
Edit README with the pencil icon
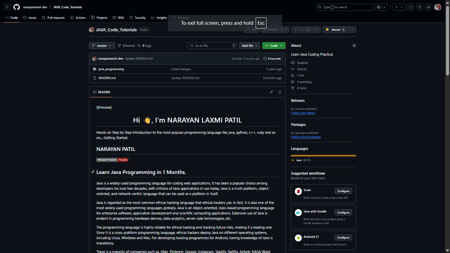(271, 92)
